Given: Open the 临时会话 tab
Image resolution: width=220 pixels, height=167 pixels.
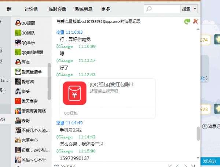Looking at the screenshot, I should tap(57, 9).
